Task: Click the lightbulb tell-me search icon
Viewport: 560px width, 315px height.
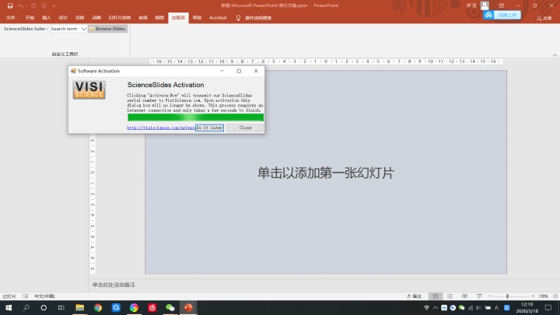Action: [238, 18]
